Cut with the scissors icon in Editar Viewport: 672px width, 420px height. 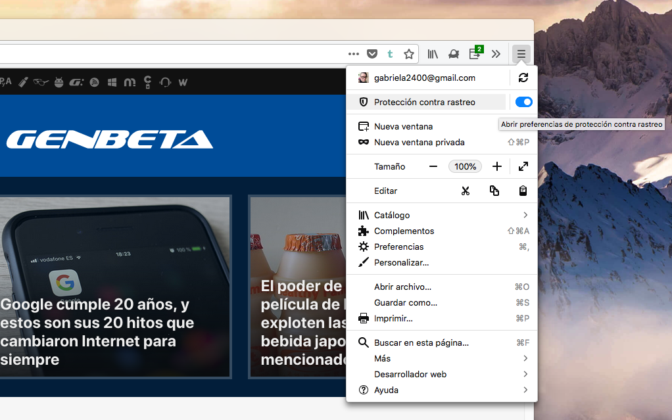pos(466,191)
